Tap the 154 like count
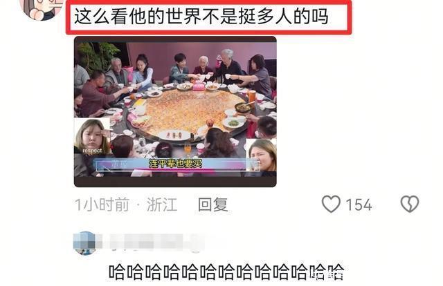The height and width of the screenshot is (286, 443). (359, 204)
